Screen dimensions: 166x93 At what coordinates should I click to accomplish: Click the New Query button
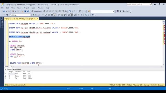point(37,11)
